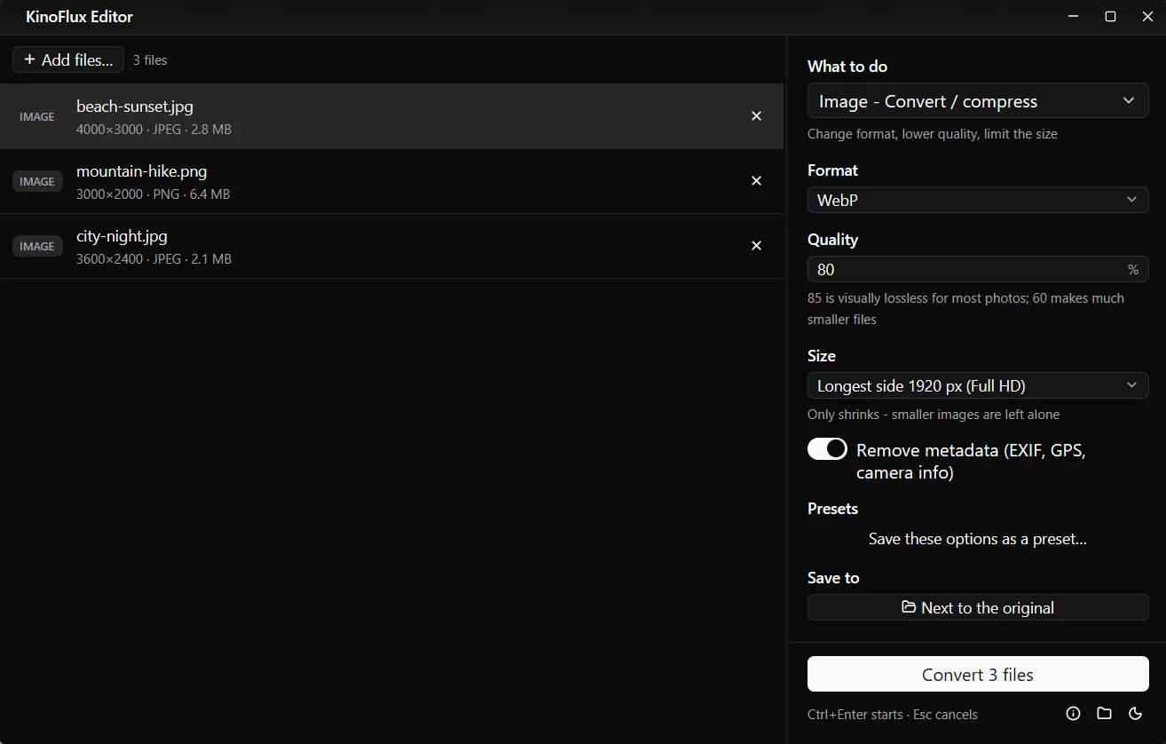1166x744 pixels.
Task: Remove mountain-hike.png from the list
Action: pyautogui.click(x=756, y=181)
